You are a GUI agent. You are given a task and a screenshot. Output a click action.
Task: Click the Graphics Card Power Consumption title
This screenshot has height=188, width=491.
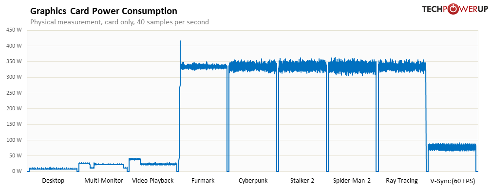[104, 11]
